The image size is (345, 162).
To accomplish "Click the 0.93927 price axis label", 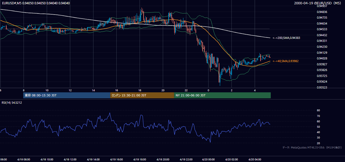I will [322, 64].
